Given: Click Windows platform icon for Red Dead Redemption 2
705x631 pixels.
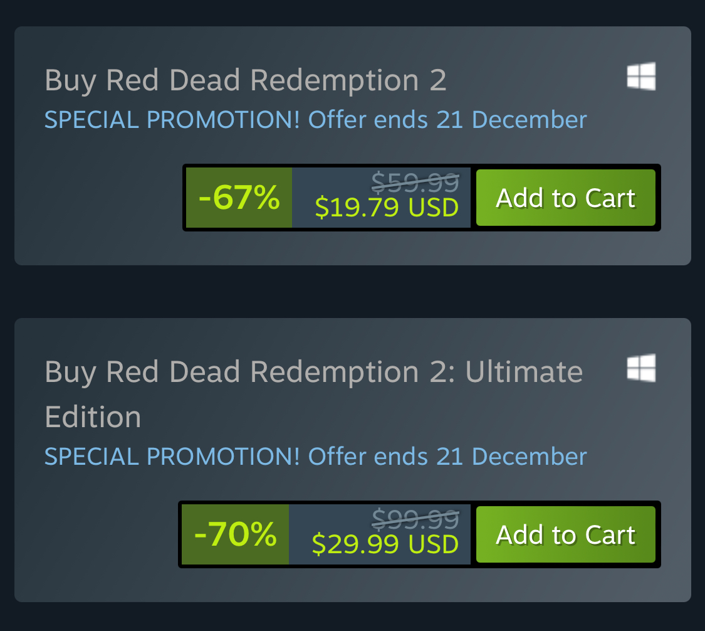Looking at the screenshot, I should pyautogui.click(x=641, y=76).
